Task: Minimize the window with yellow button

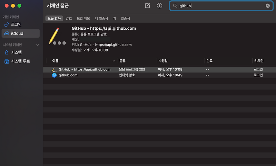Action: click(x=13, y=6)
